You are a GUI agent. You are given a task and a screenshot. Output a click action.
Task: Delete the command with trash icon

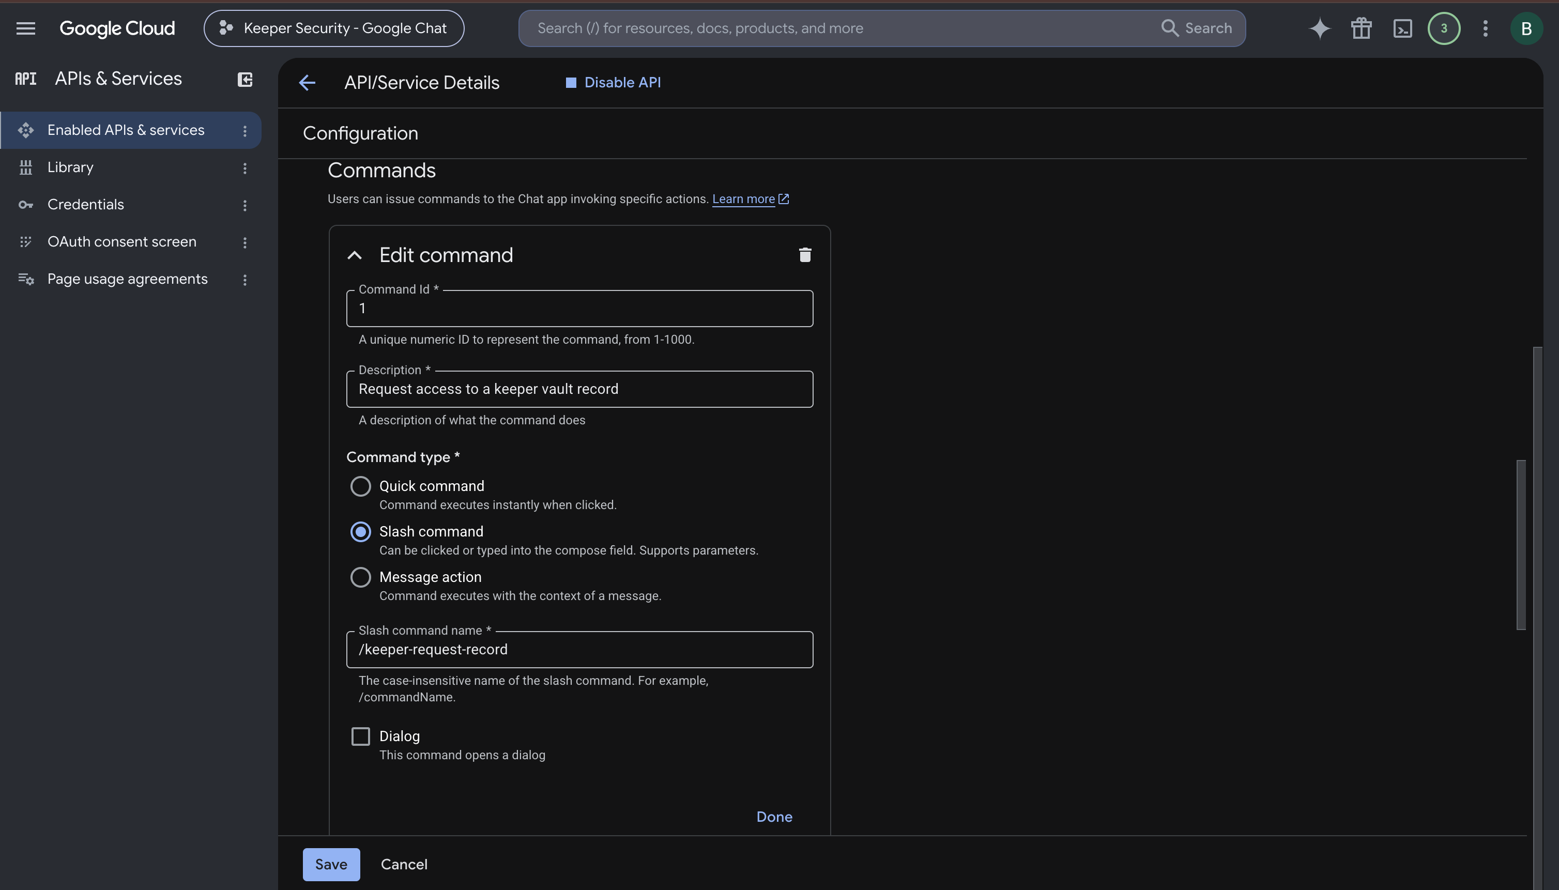pos(804,255)
